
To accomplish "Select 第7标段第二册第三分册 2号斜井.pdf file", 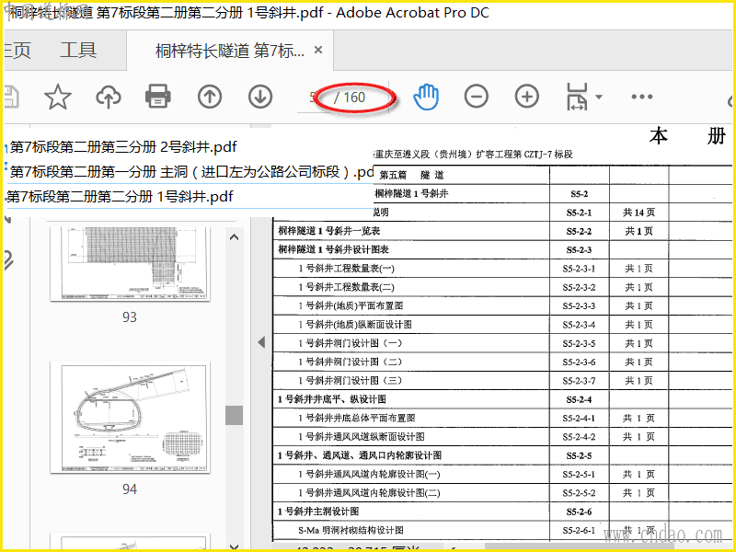I will [x=123, y=147].
